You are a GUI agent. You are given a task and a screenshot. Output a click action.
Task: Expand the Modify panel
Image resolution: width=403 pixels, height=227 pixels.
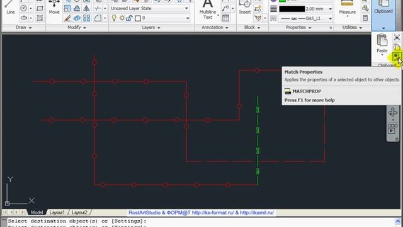coord(77,27)
